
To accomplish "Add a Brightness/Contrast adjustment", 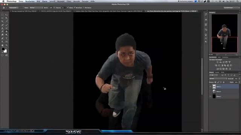I will tap(217, 62).
